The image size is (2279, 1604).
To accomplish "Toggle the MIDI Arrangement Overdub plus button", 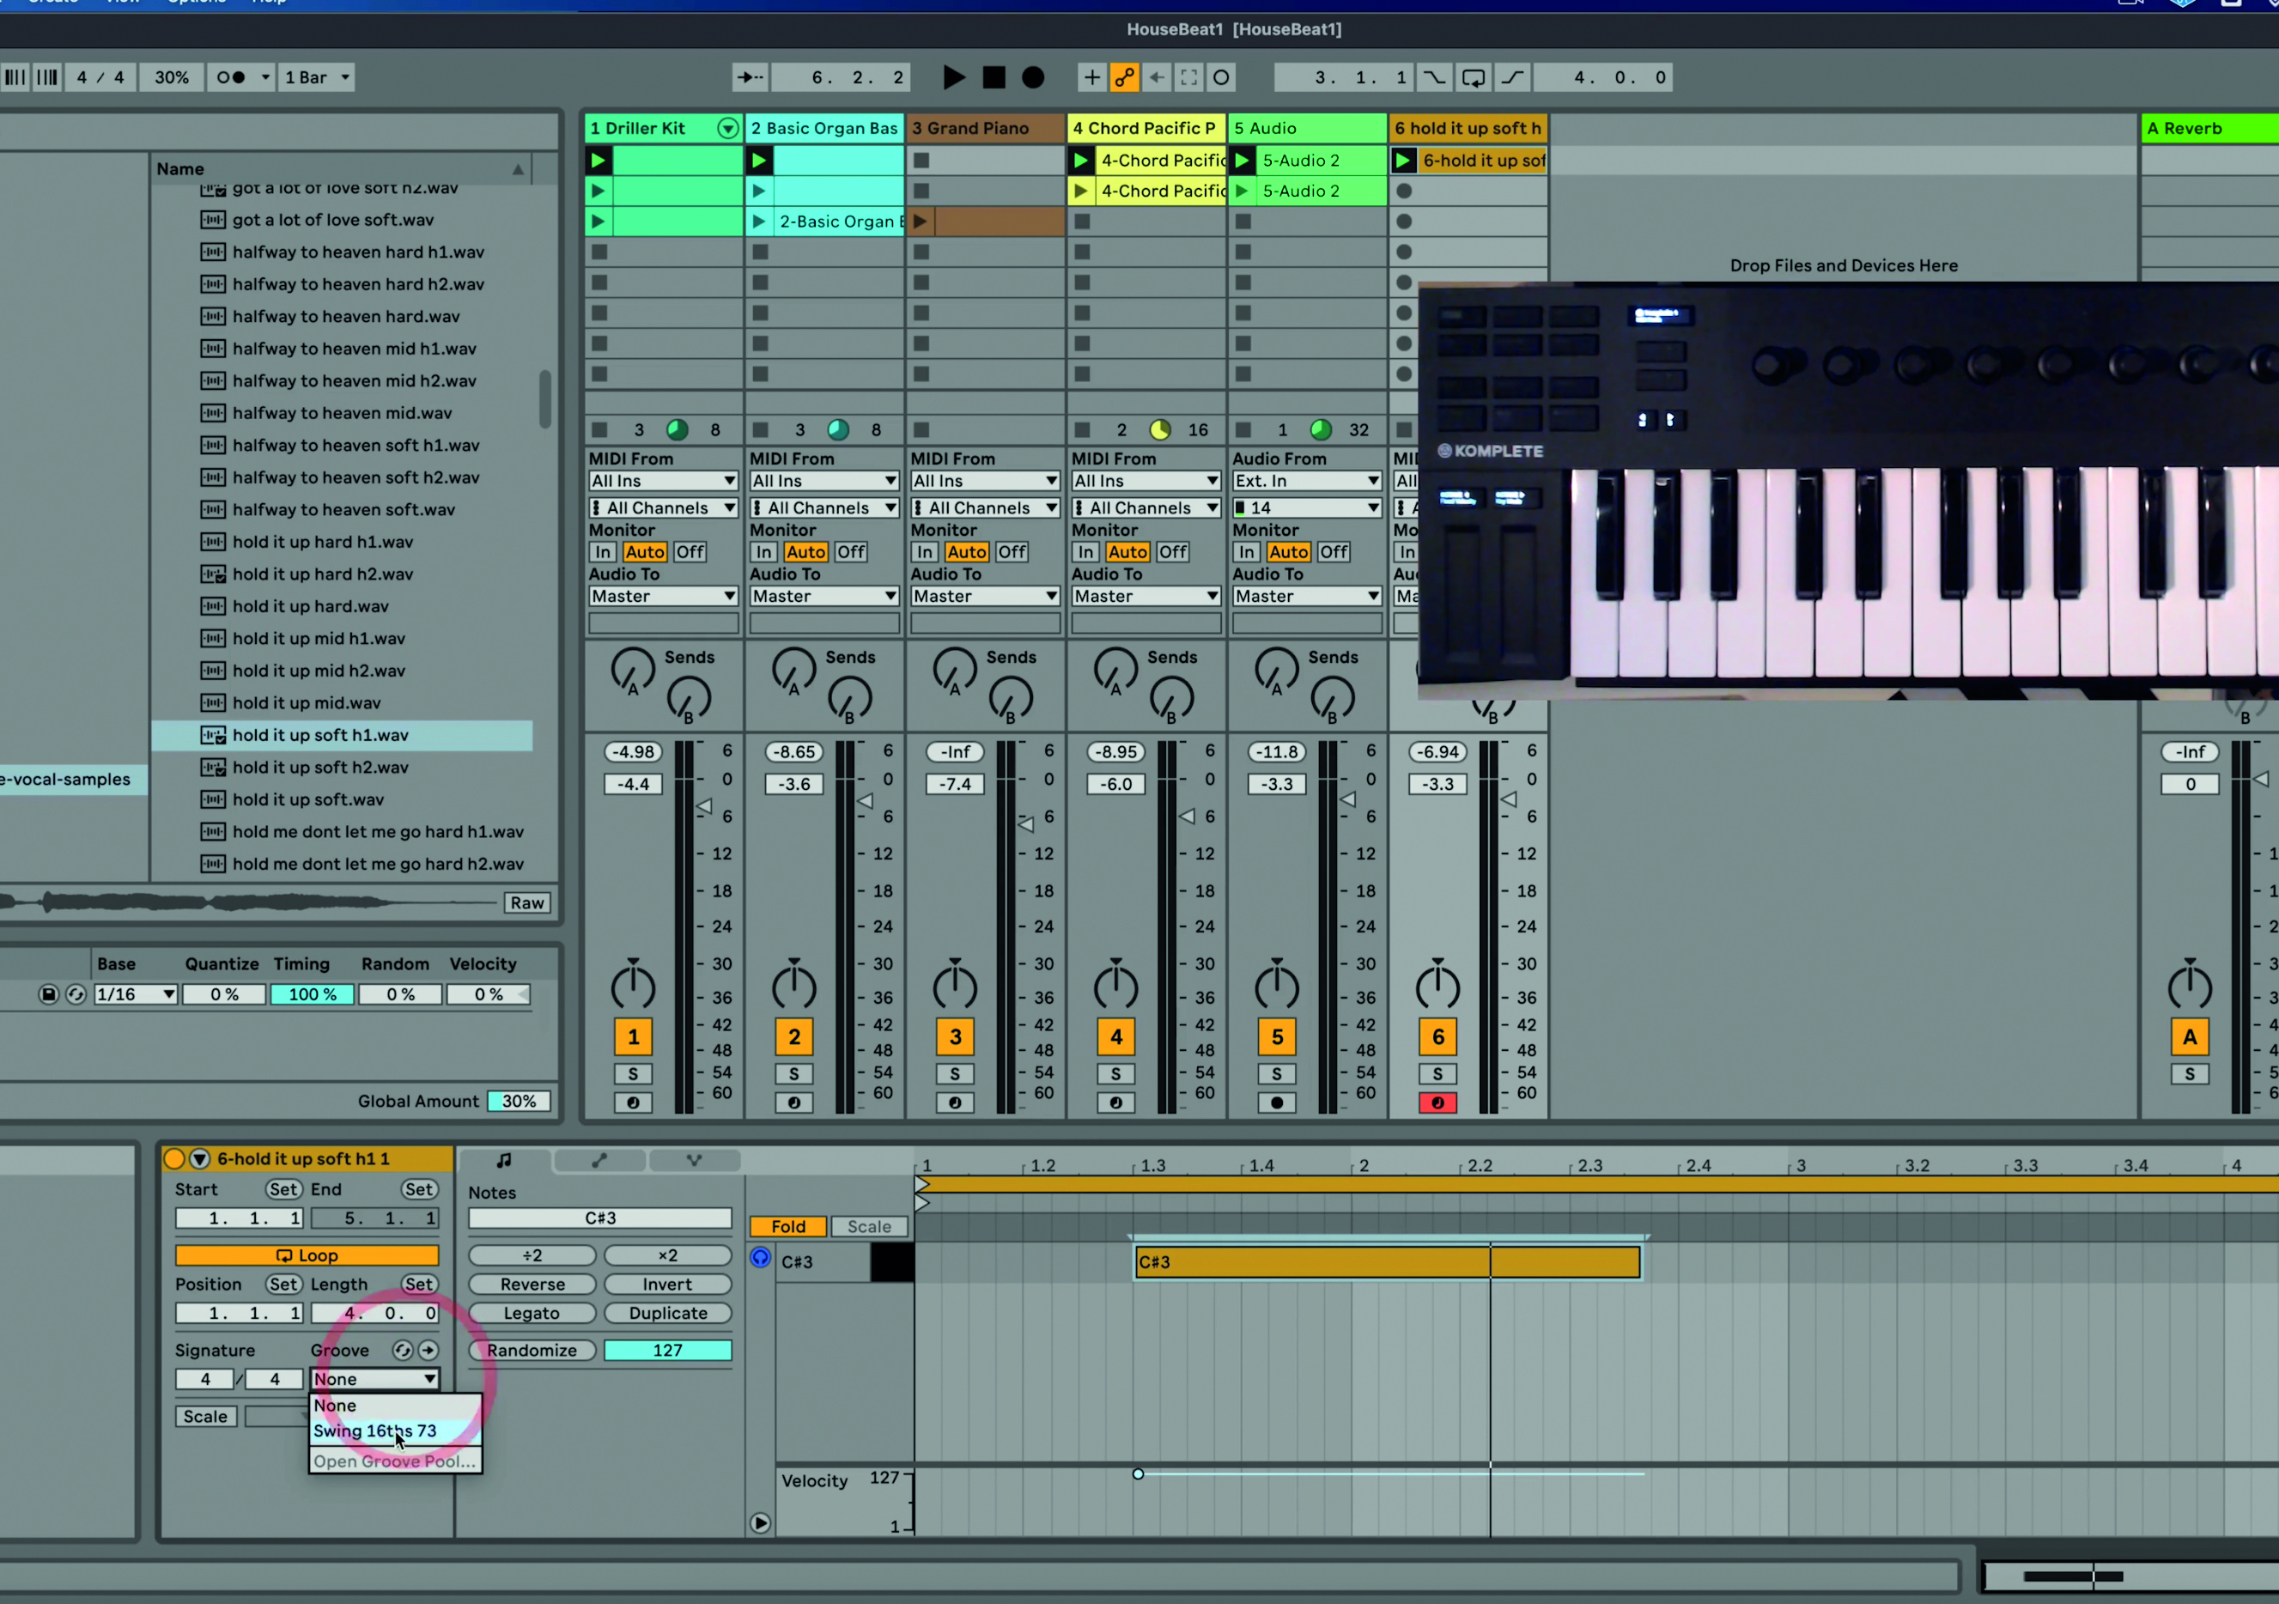I will [x=1092, y=77].
